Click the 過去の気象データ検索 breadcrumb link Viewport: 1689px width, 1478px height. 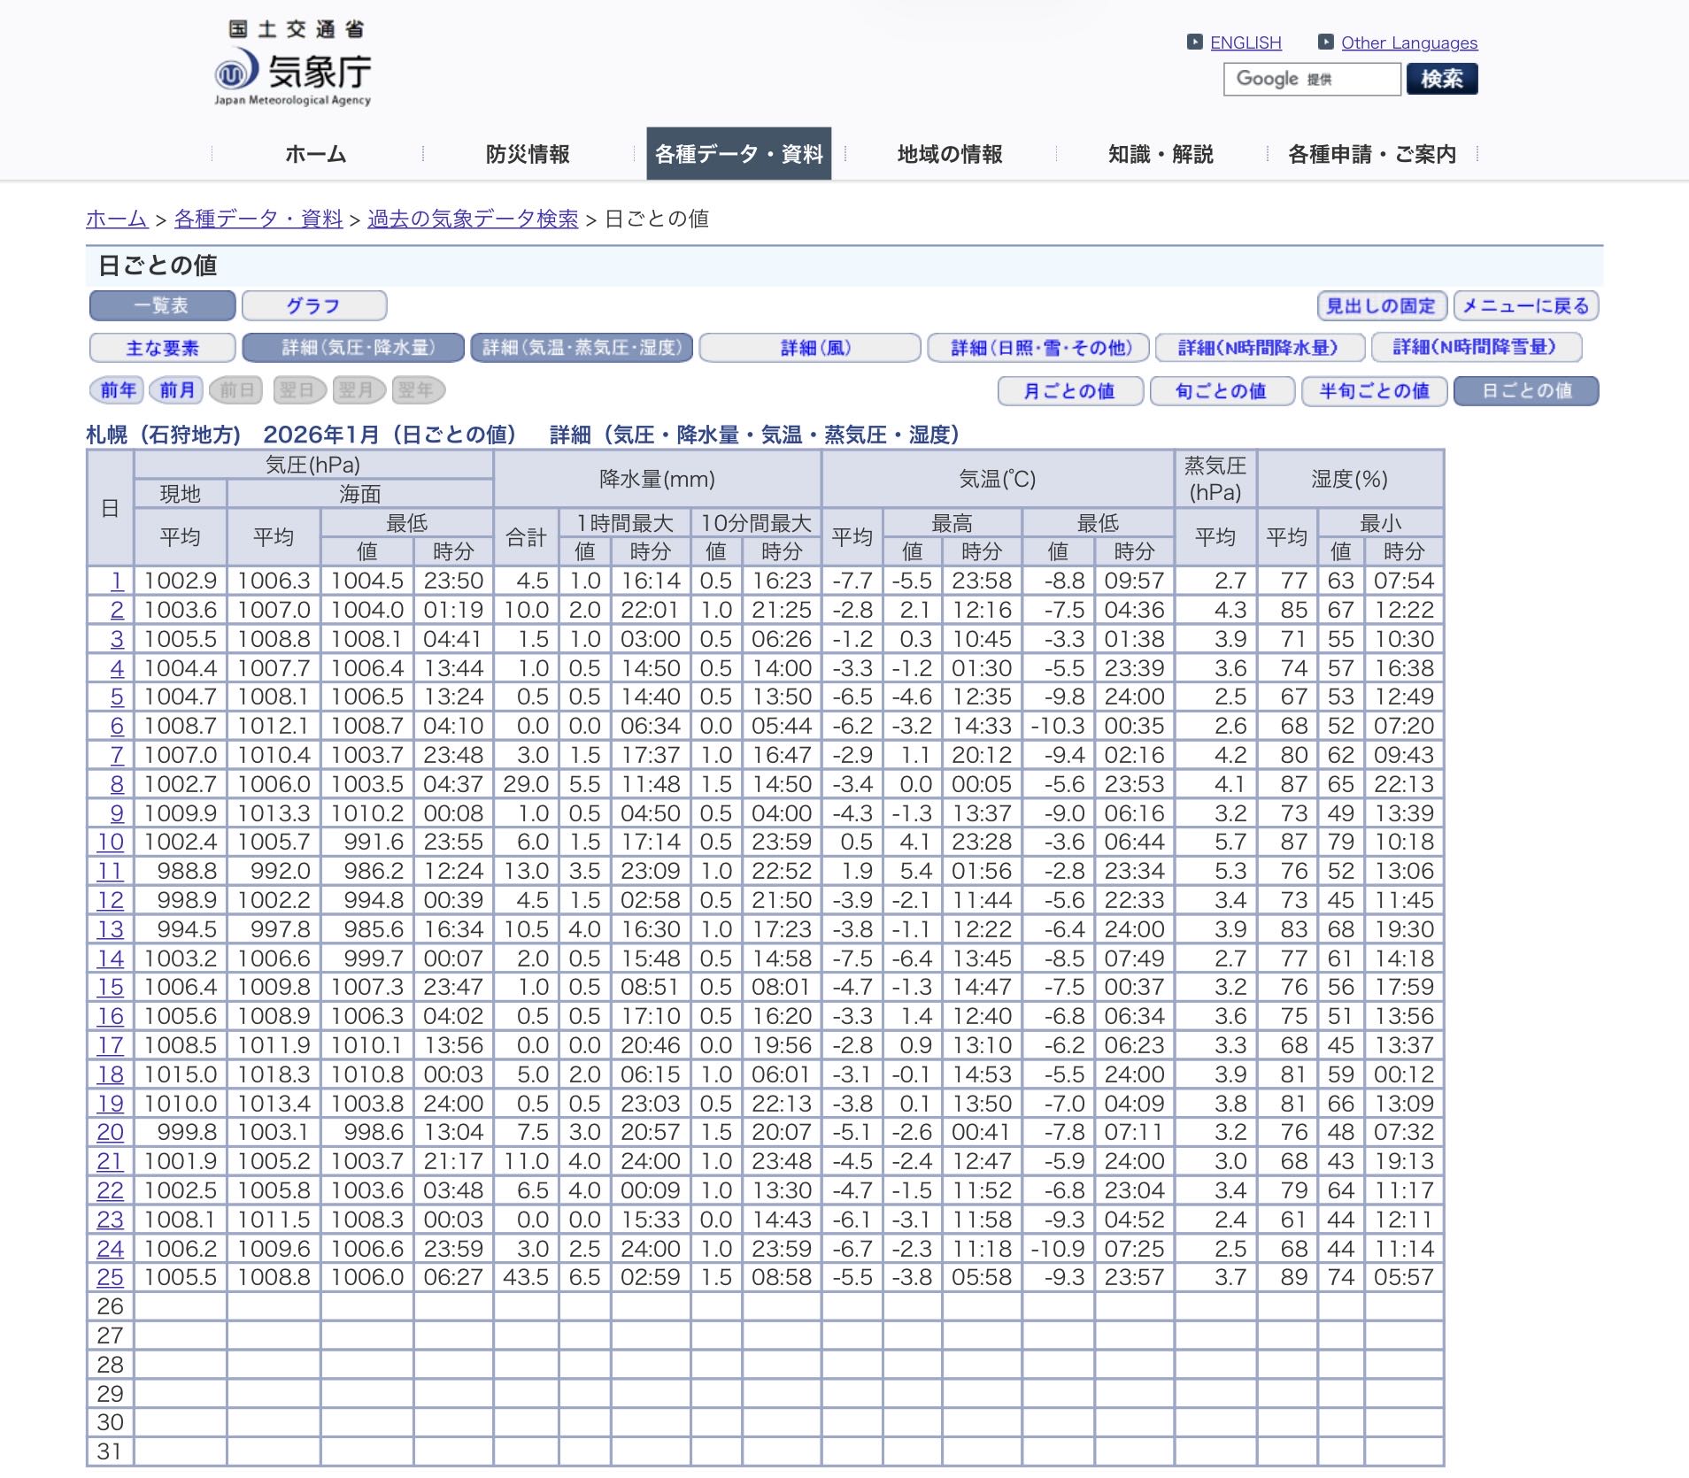473,219
